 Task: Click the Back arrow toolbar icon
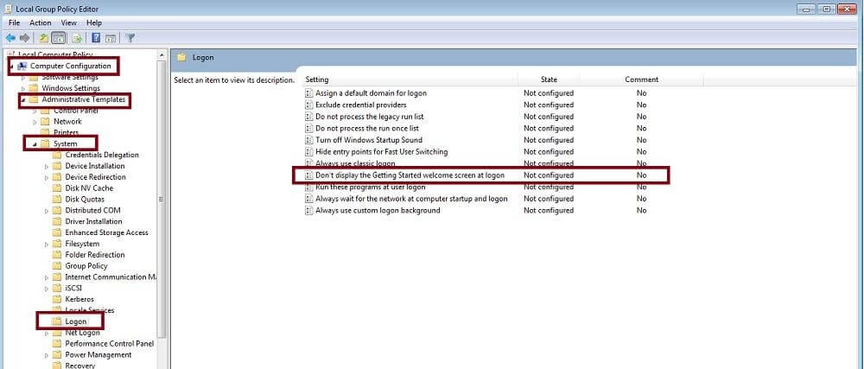click(x=10, y=38)
